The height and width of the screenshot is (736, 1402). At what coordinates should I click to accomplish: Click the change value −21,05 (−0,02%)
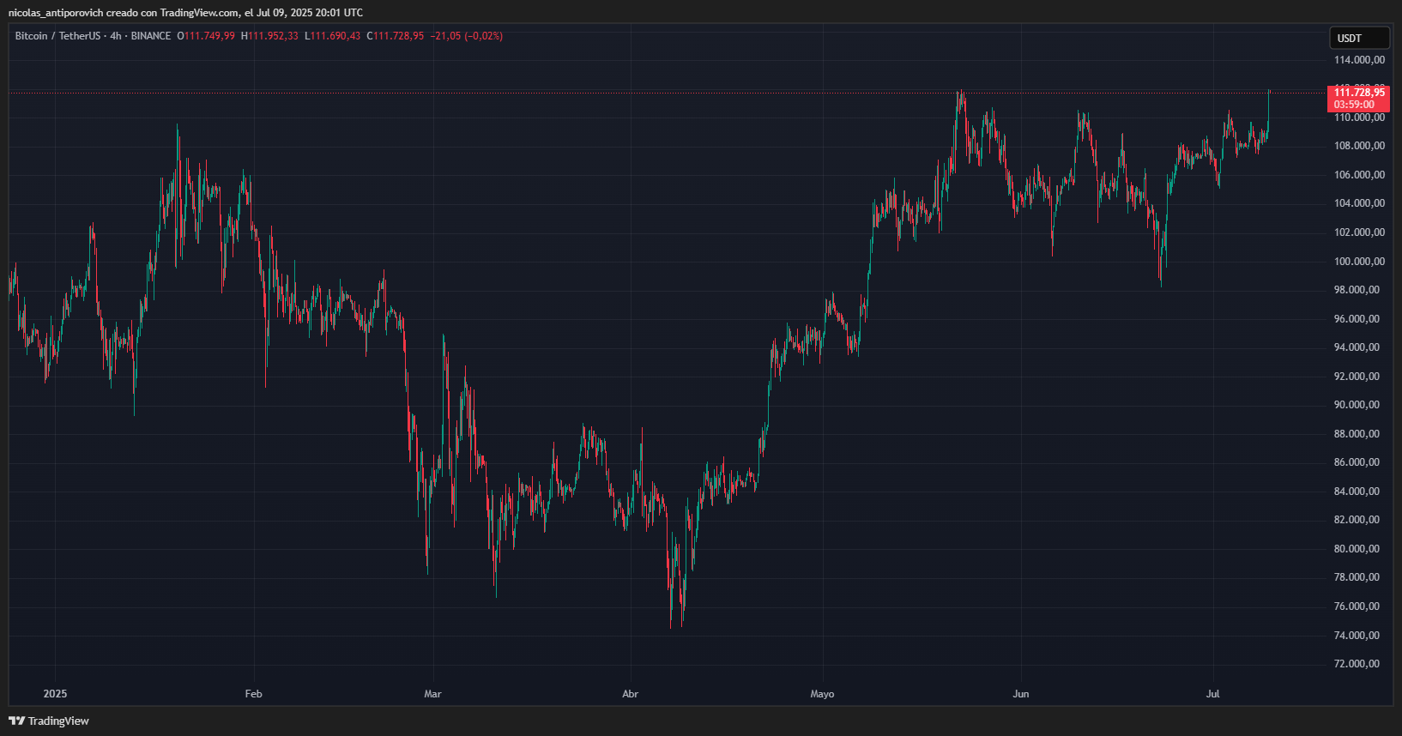[467, 36]
